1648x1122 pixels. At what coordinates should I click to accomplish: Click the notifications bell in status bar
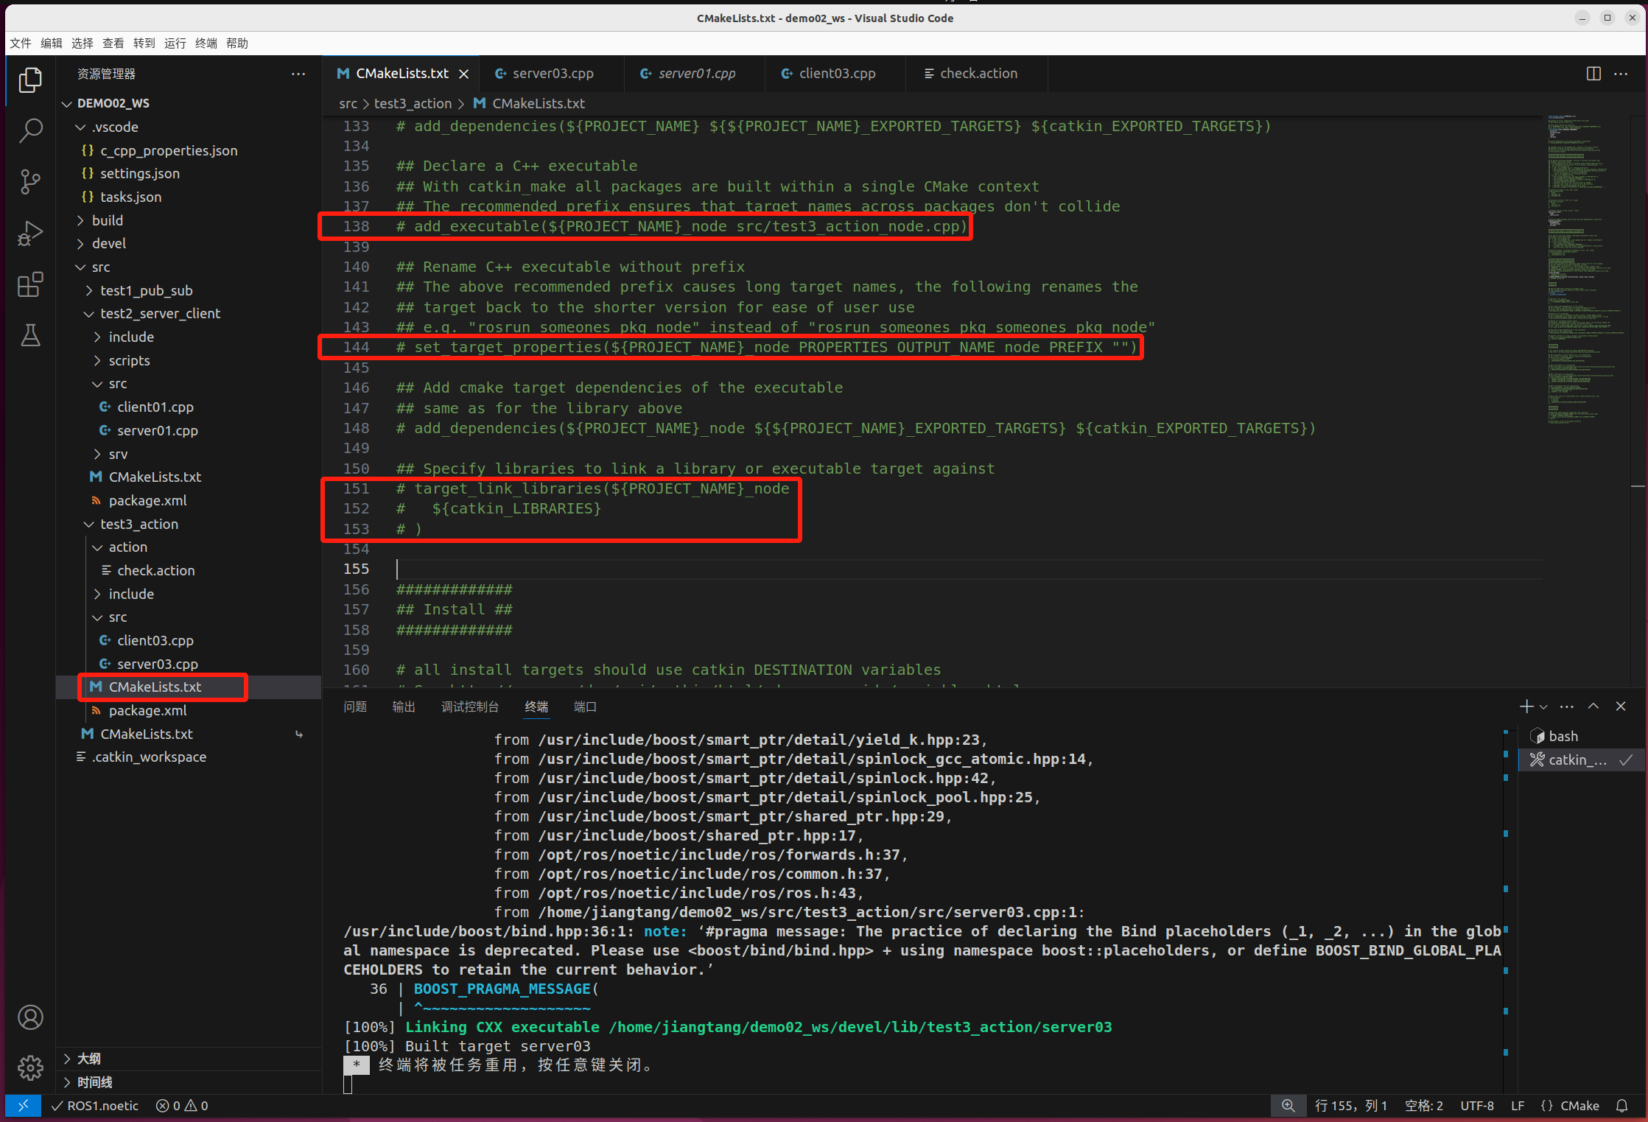[1621, 1106]
